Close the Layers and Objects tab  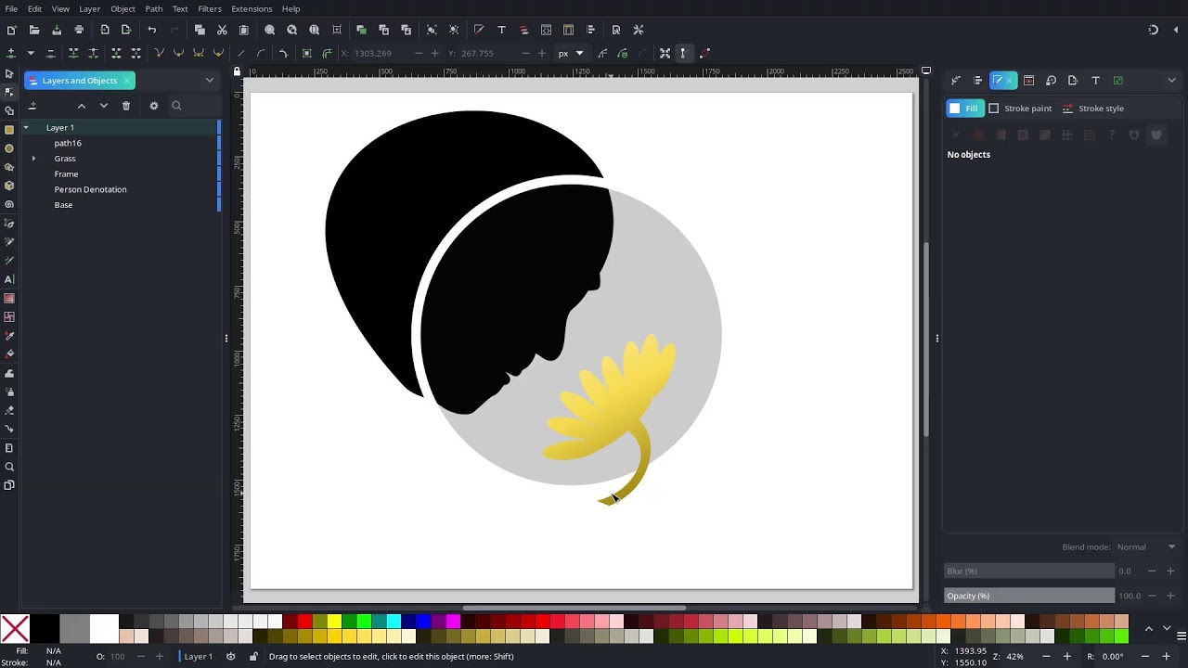pos(127,81)
